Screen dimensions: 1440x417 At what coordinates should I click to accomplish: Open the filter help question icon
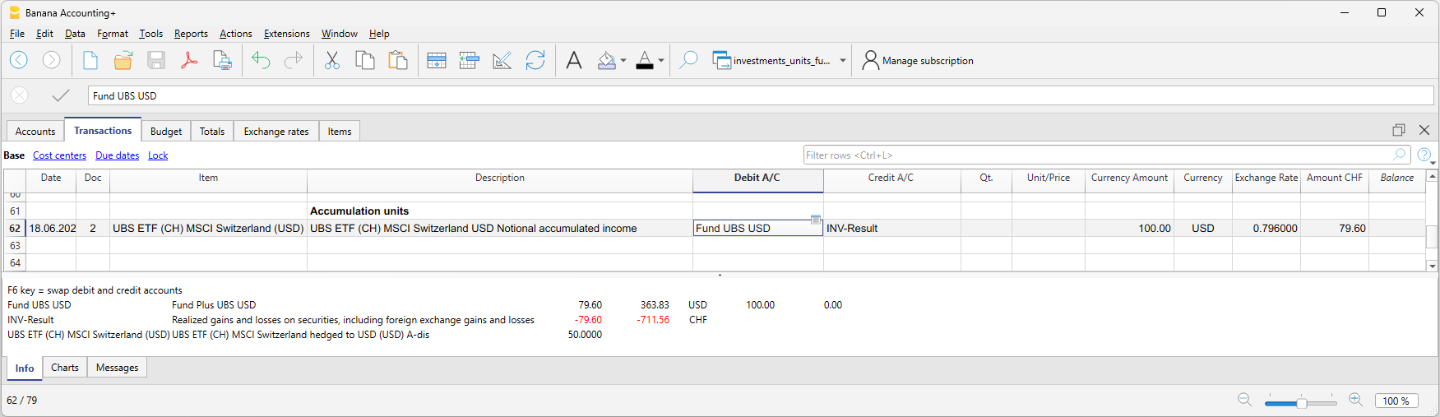pyautogui.click(x=1424, y=155)
